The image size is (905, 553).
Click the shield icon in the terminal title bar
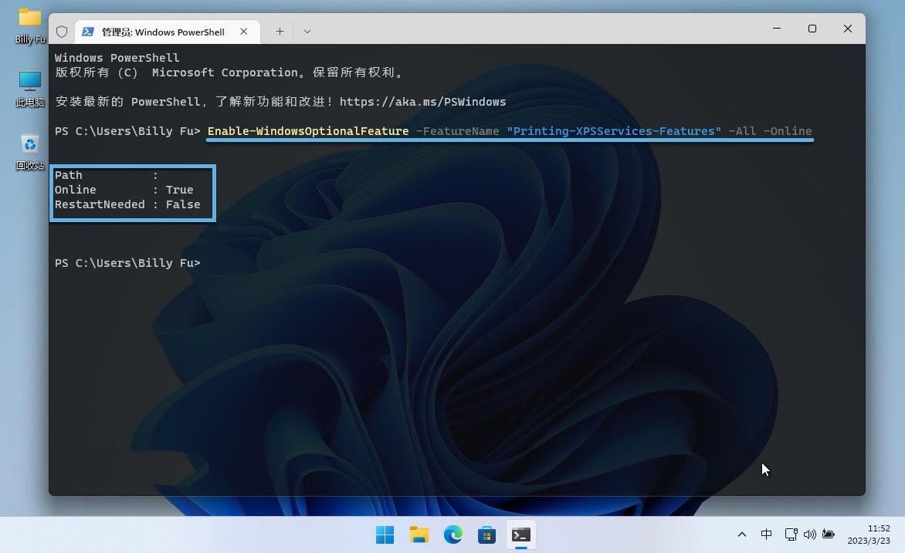click(x=62, y=32)
